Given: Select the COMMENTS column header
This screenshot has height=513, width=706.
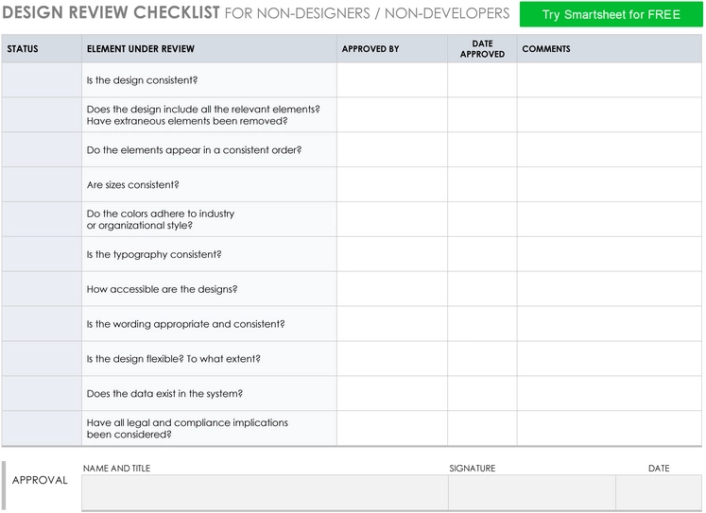Looking at the screenshot, I should [x=610, y=48].
